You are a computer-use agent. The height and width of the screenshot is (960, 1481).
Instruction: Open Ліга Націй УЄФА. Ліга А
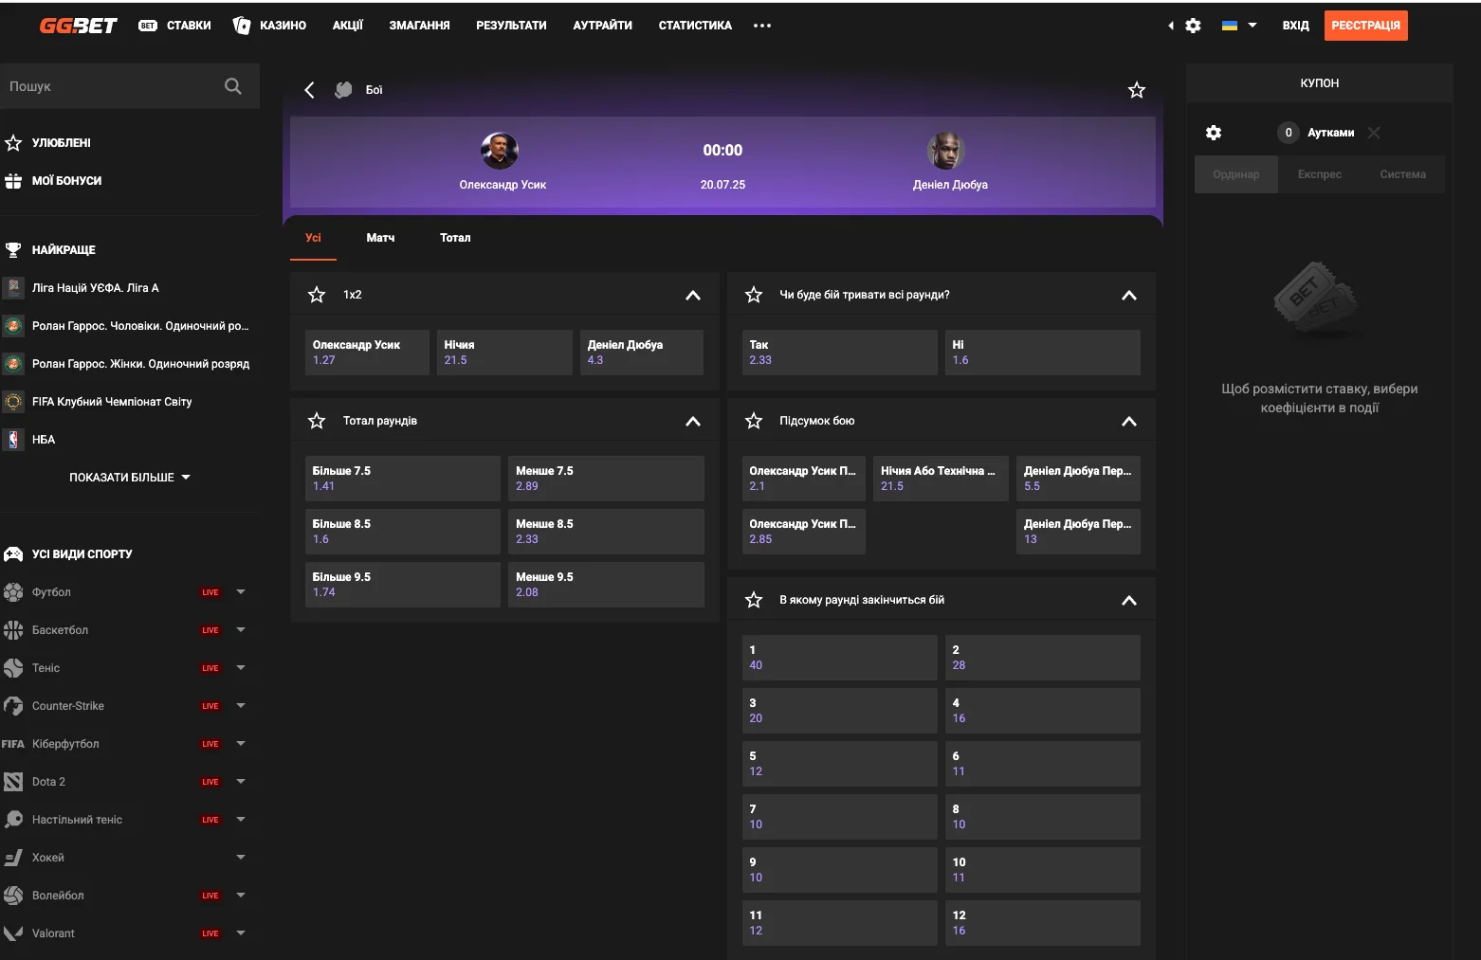[x=95, y=288]
